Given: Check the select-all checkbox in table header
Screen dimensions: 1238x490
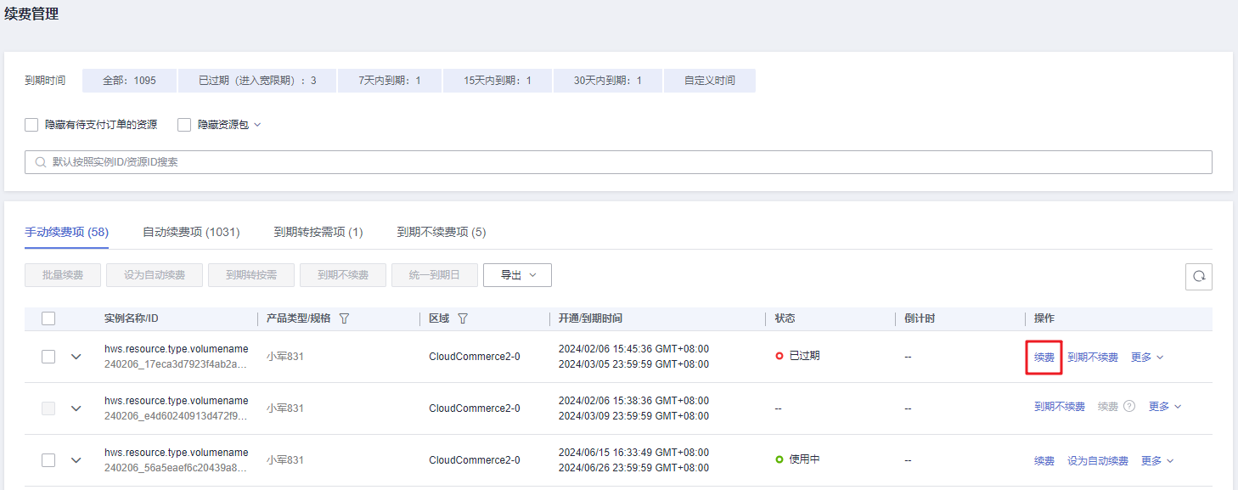Looking at the screenshot, I should tap(48, 318).
